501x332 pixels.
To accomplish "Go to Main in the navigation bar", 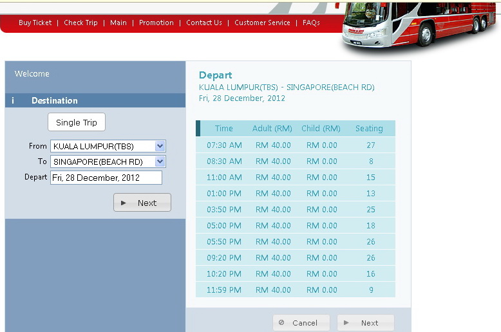I will [x=118, y=23].
